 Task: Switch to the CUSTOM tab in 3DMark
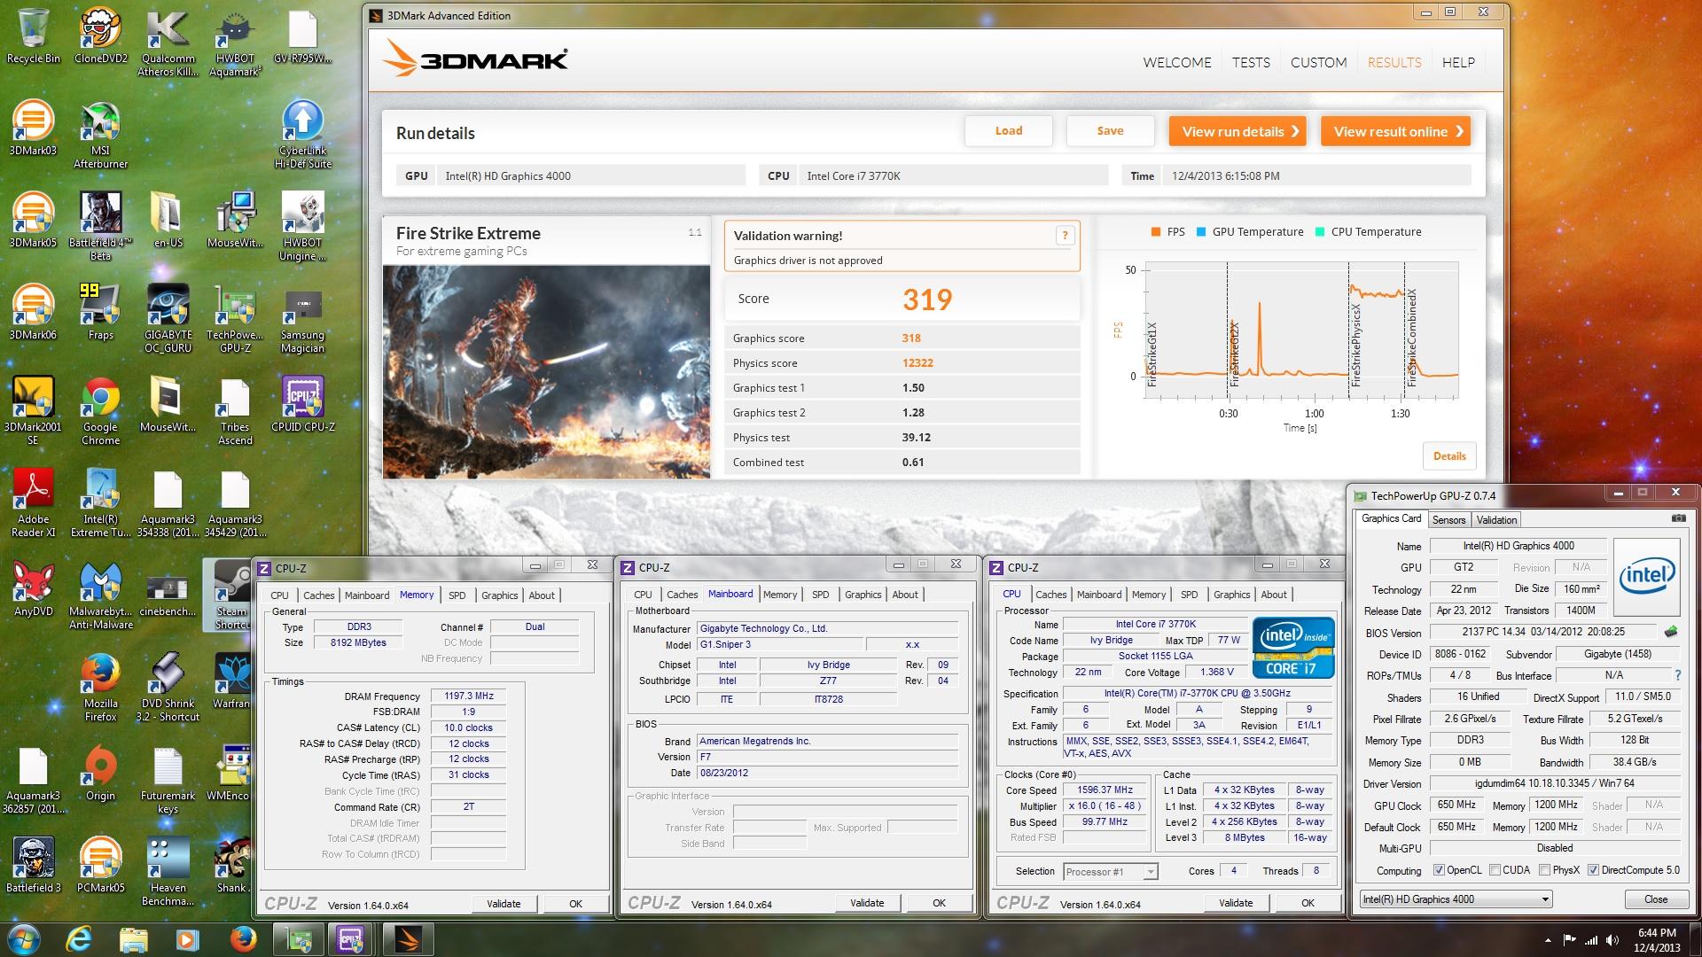coord(1318,63)
